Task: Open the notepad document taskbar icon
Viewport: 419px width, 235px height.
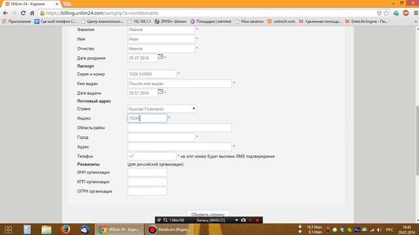Action: 27,229
